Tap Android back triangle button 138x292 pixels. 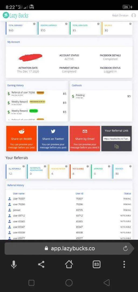[106, 283]
